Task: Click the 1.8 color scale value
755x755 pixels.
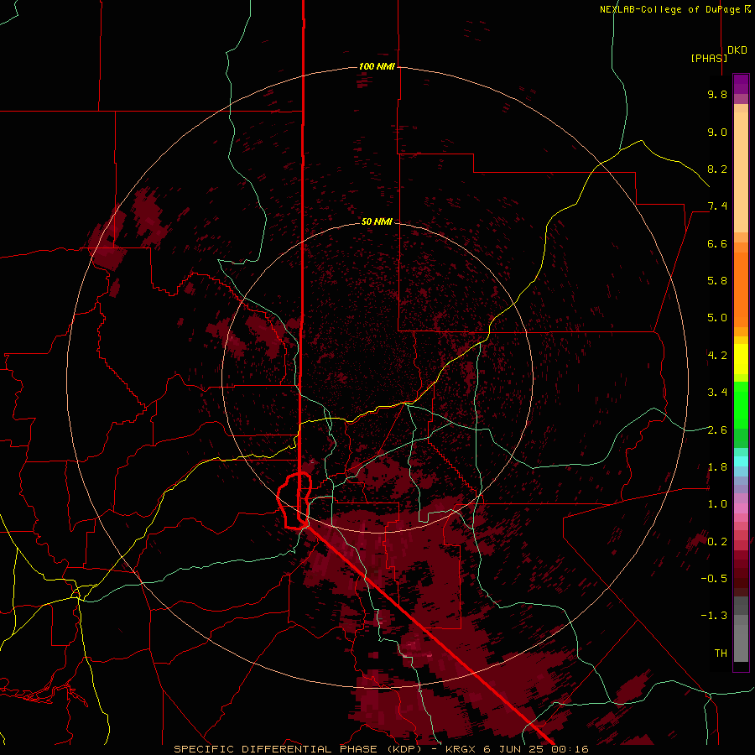Action: coord(717,467)
